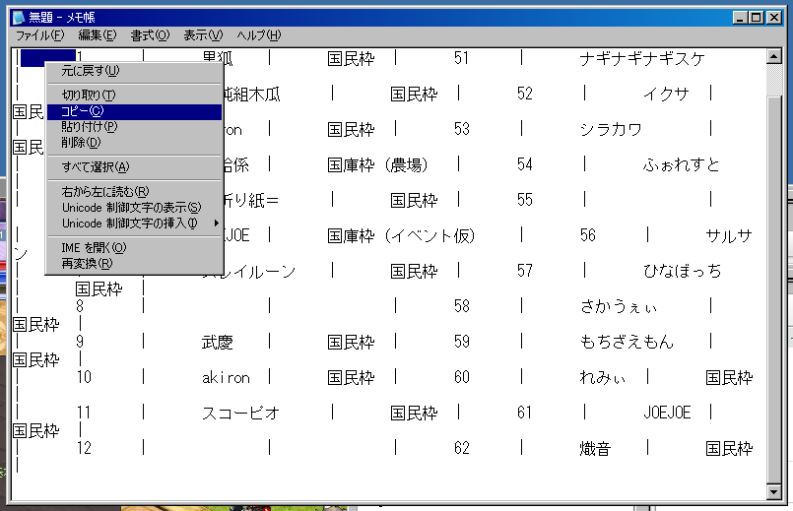Toggle 右から左に読む(R) option
The width and height of the screenshot is (793, 511).
pyautogui.click(x=134, y=192)
